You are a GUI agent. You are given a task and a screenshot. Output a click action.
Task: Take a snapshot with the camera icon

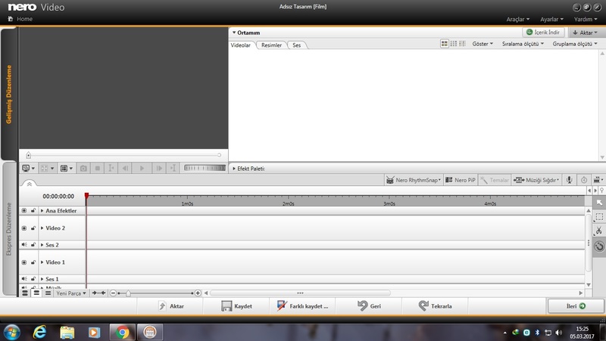coord(83,168)
